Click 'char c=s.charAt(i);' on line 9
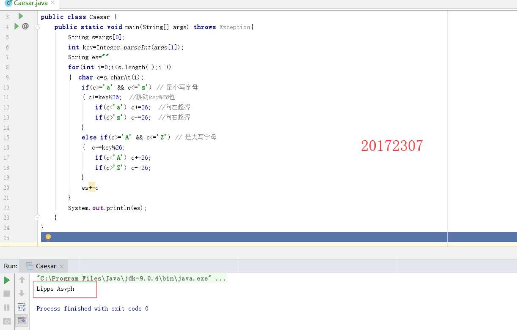This screenshot has width=517, height=330. click(x=111, y=77)
